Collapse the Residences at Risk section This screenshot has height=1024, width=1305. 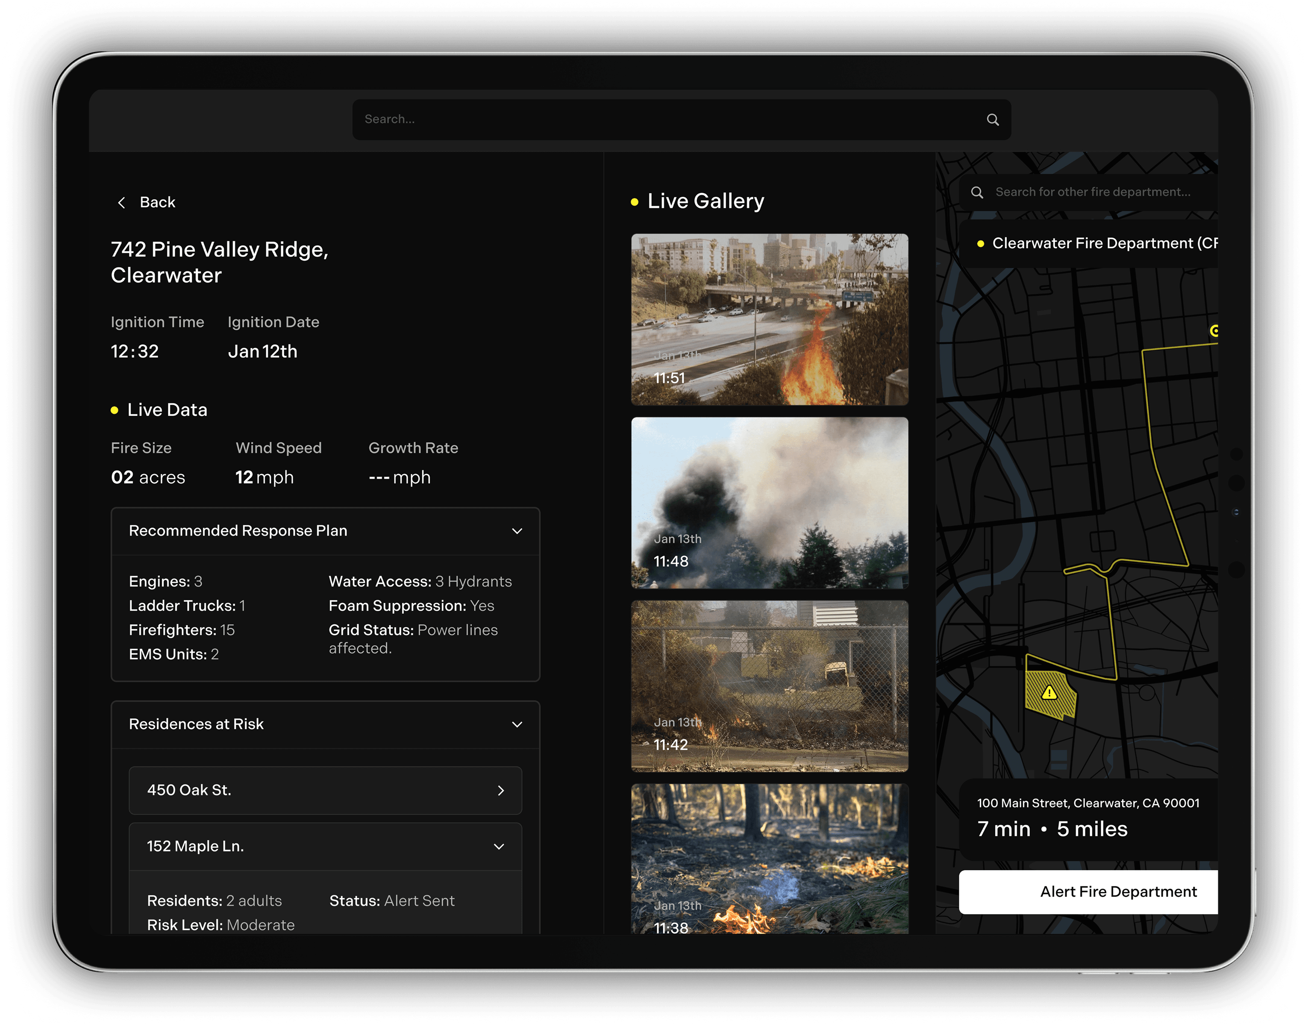pos(517,724)
